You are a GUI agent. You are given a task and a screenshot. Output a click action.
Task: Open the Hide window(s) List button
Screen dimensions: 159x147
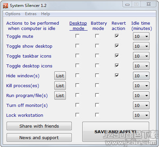pyautogui.click(x=60, y=76)
